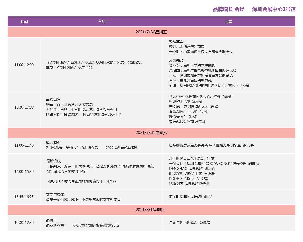Click the 2021/7/30星期五 date row
Screen dimensions: 303x242
point(151,32)
